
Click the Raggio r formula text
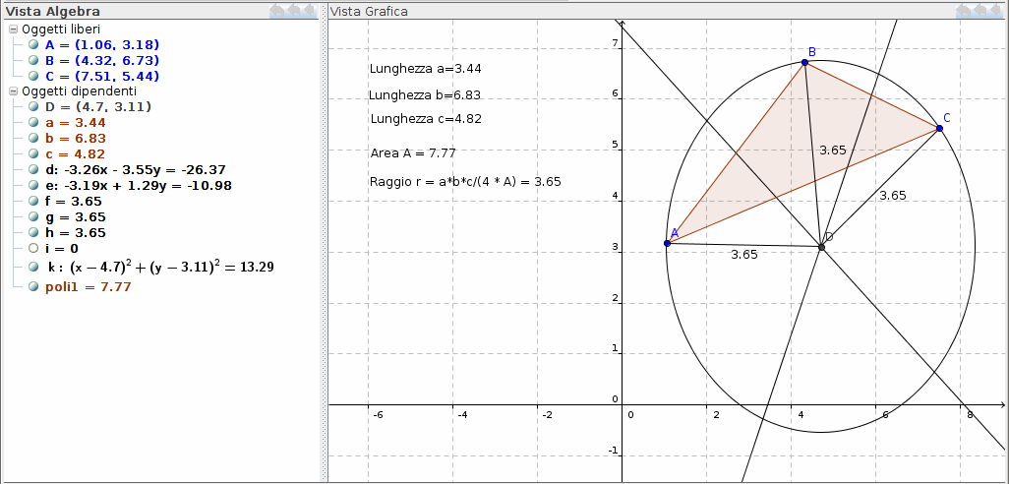pos(465,182)
